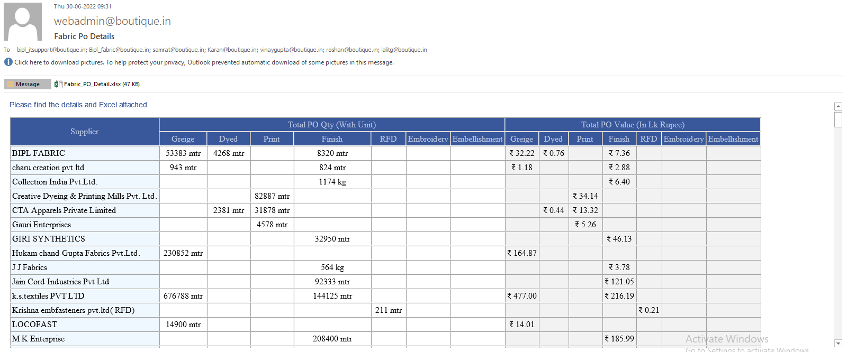Select recipient Karan@boutique.in

click(x=233, y=50)
